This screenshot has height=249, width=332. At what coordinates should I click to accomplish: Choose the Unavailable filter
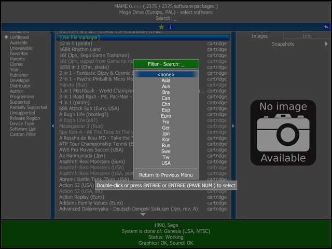click(x=21, y=48)
